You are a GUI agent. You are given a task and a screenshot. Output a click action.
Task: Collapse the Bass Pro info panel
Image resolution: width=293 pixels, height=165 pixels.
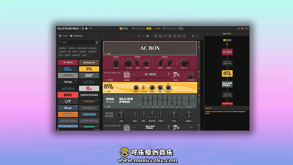point(248,108)
